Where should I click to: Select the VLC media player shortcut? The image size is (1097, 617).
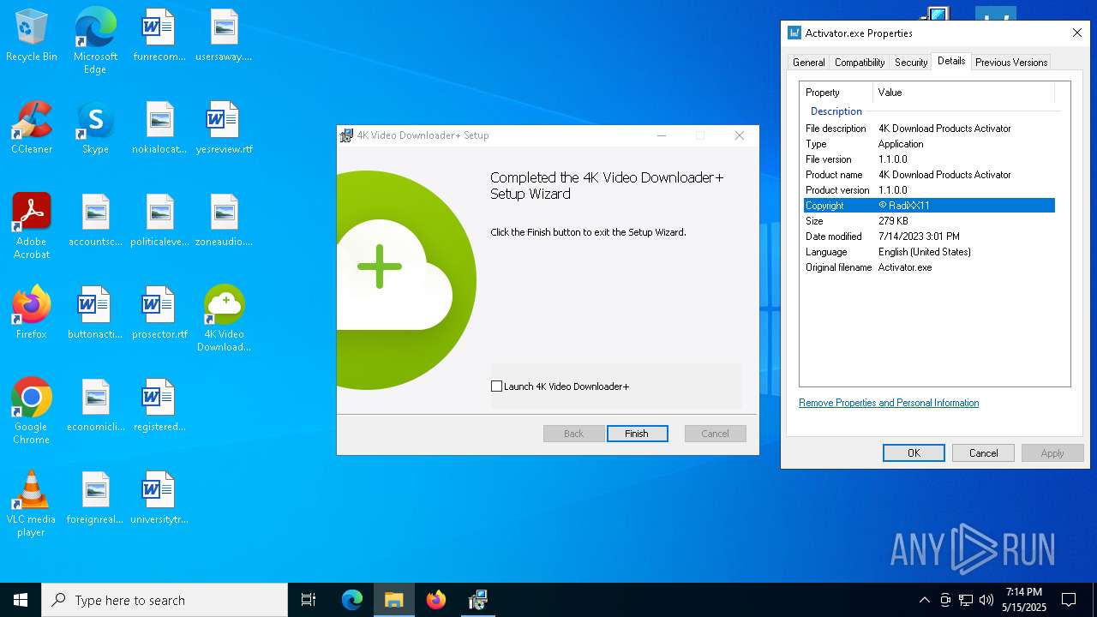32,504
